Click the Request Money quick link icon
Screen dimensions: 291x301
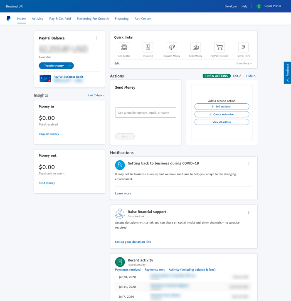pos(172,47)
